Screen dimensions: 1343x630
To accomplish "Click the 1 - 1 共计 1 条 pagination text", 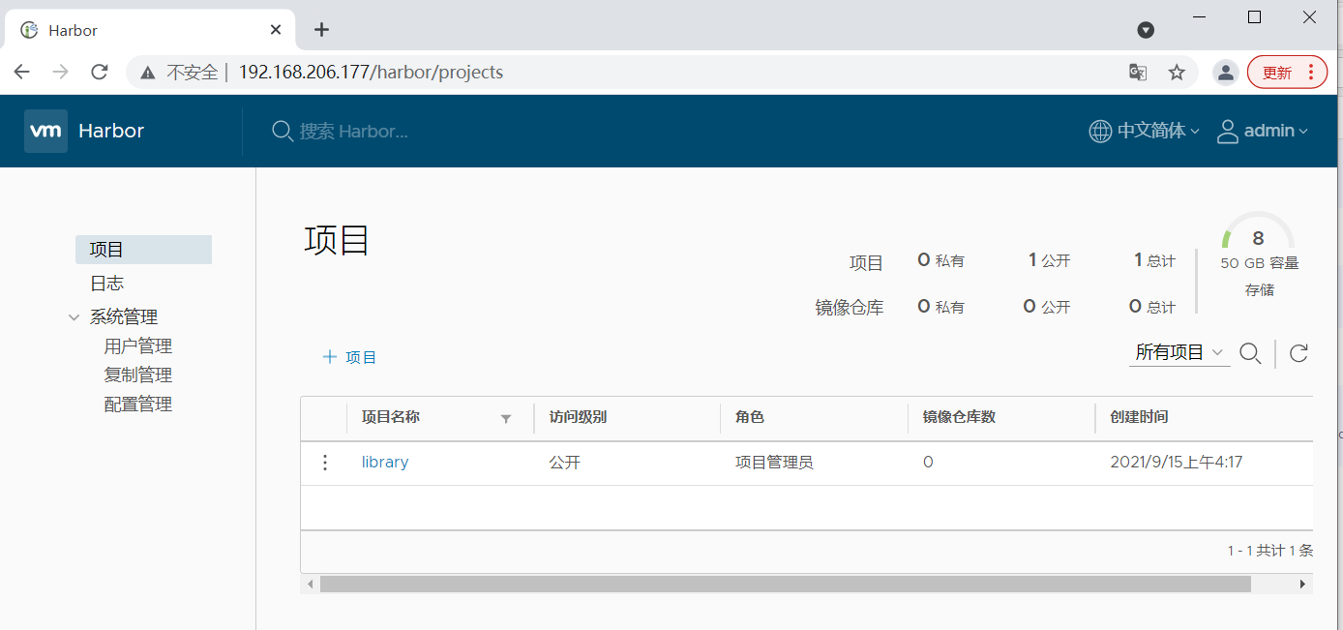I will point(1269,551).
